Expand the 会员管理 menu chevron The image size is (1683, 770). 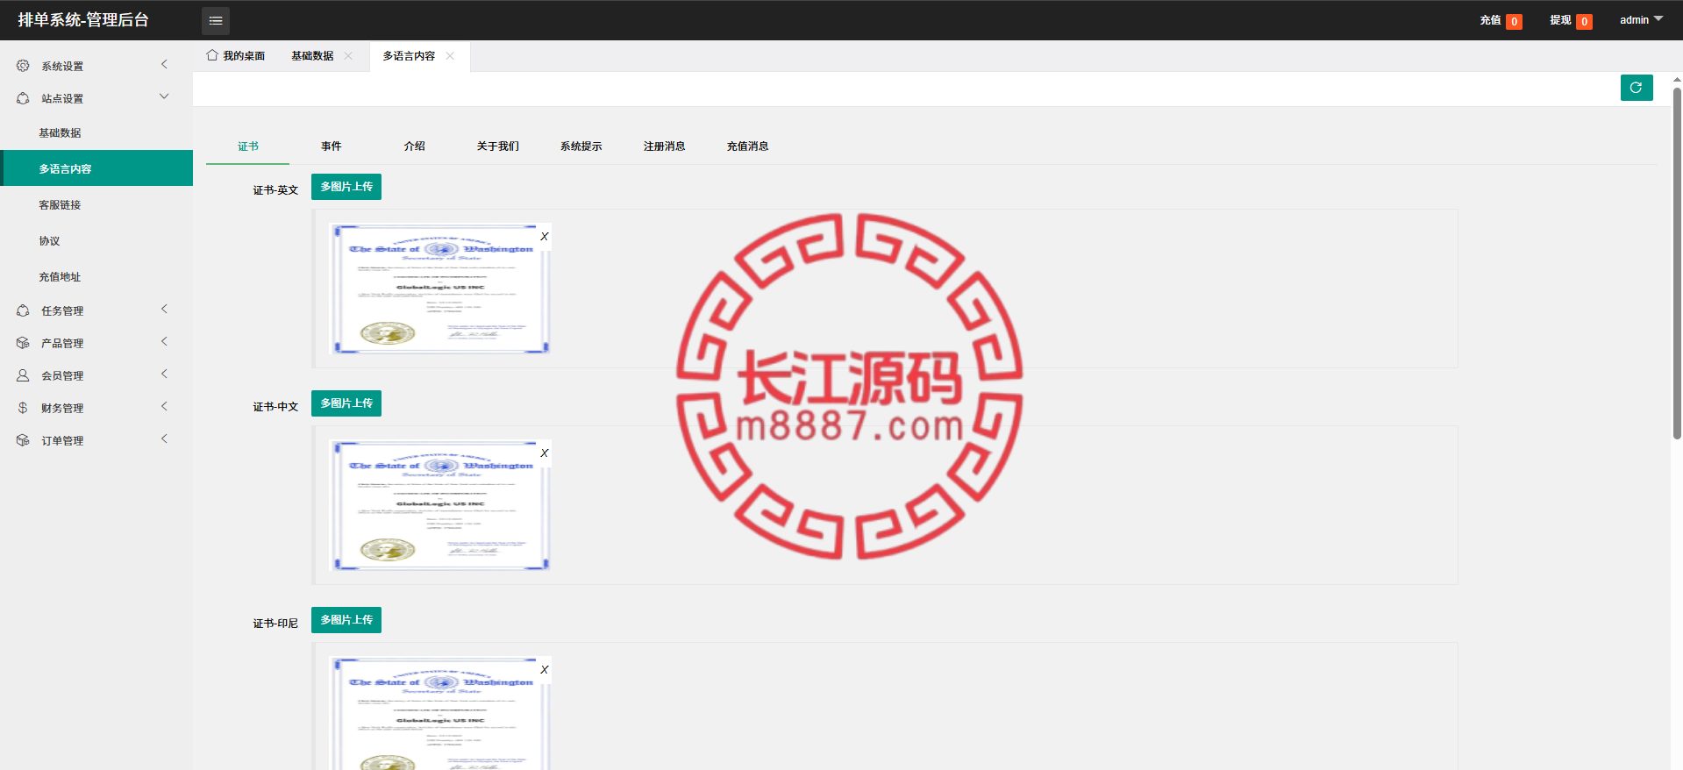click(164, 374)
